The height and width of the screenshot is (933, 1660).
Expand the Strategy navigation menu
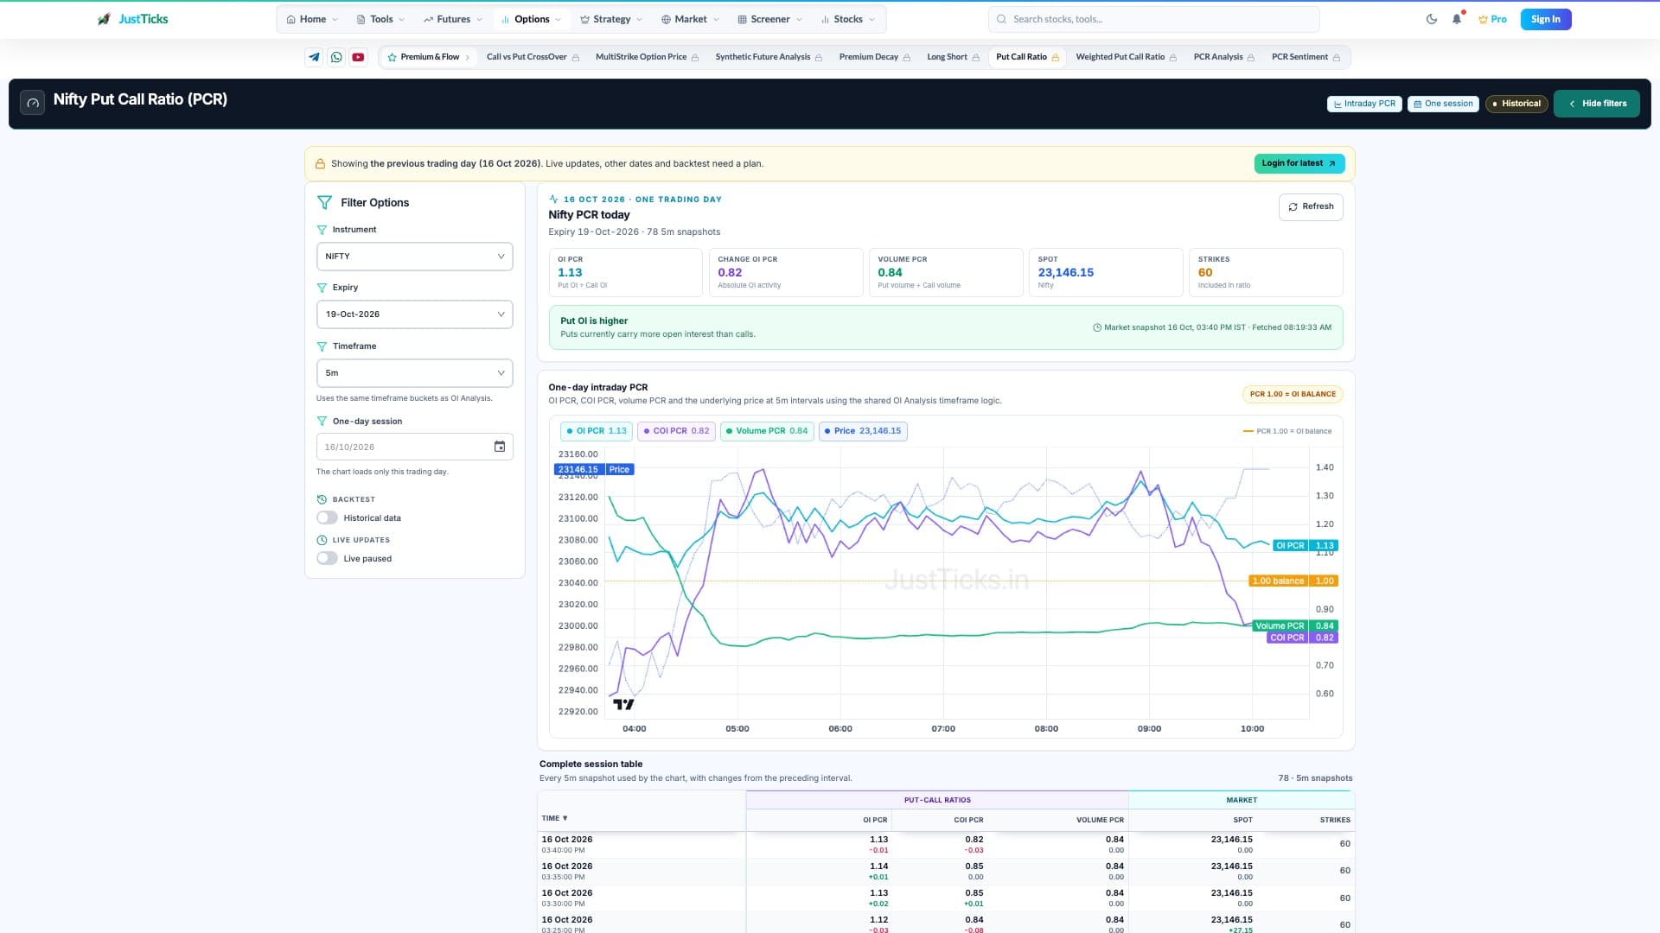click(x=611, y=19)
